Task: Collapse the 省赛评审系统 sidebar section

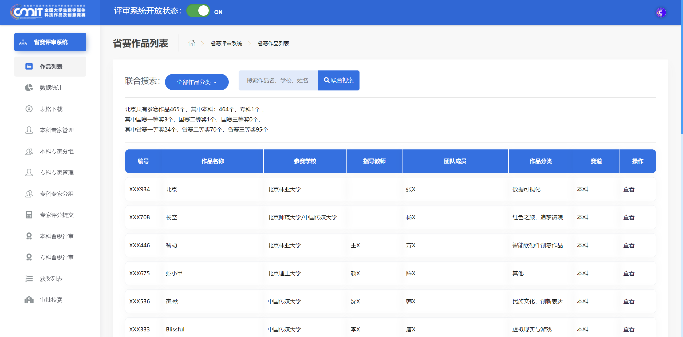Action: 50,42
